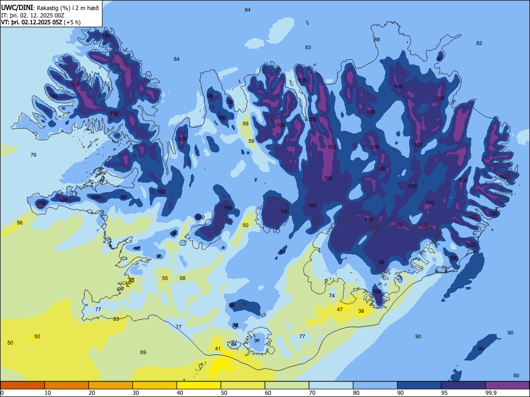Image resolution: width=530 pixels, height=397 pixels.
Task: Click the humidity value 83 off the north coast
Action: pos(308,47)
